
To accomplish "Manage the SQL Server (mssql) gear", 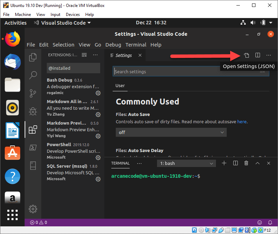I will (98, 179).
